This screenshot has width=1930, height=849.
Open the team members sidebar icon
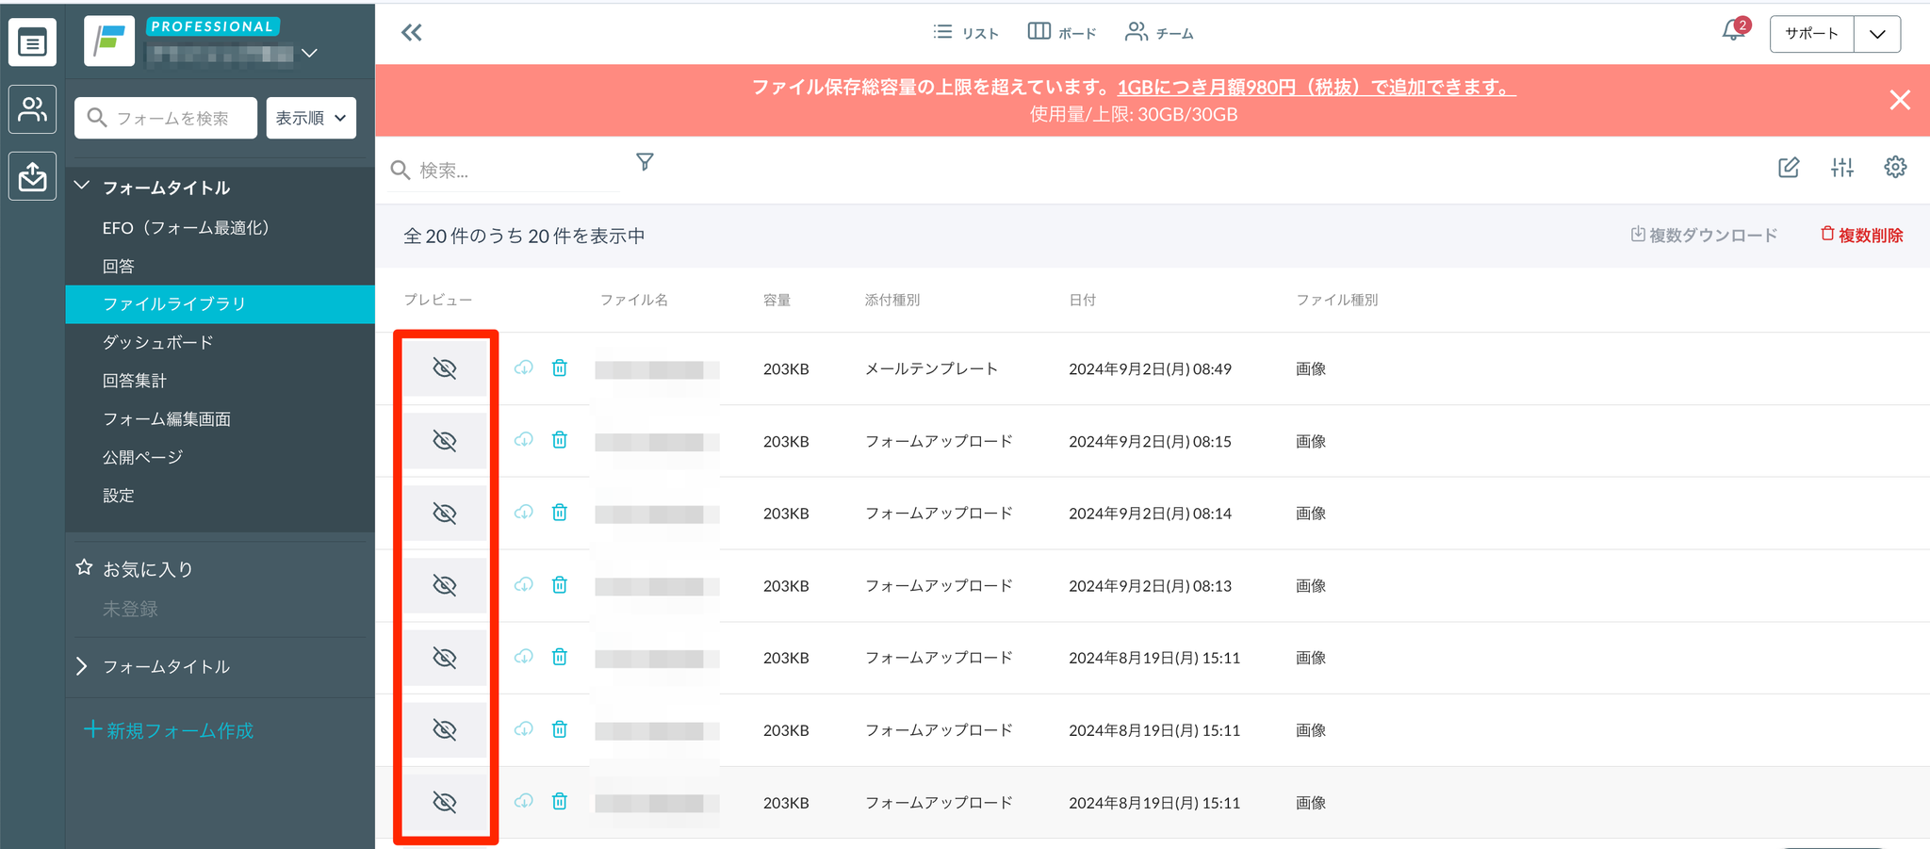32,109
